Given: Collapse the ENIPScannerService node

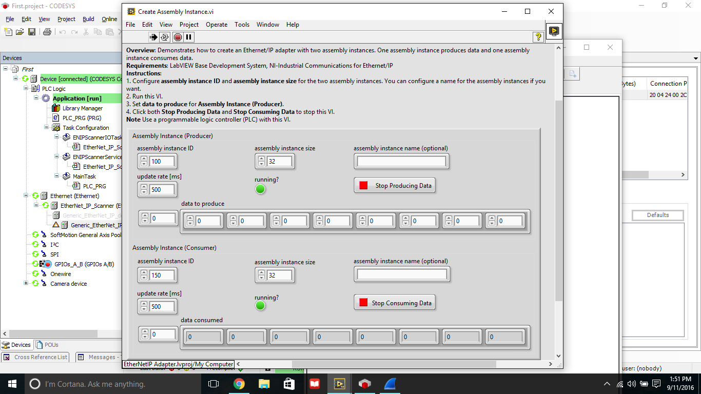Looking at the screenshot, I should point(56,157).
